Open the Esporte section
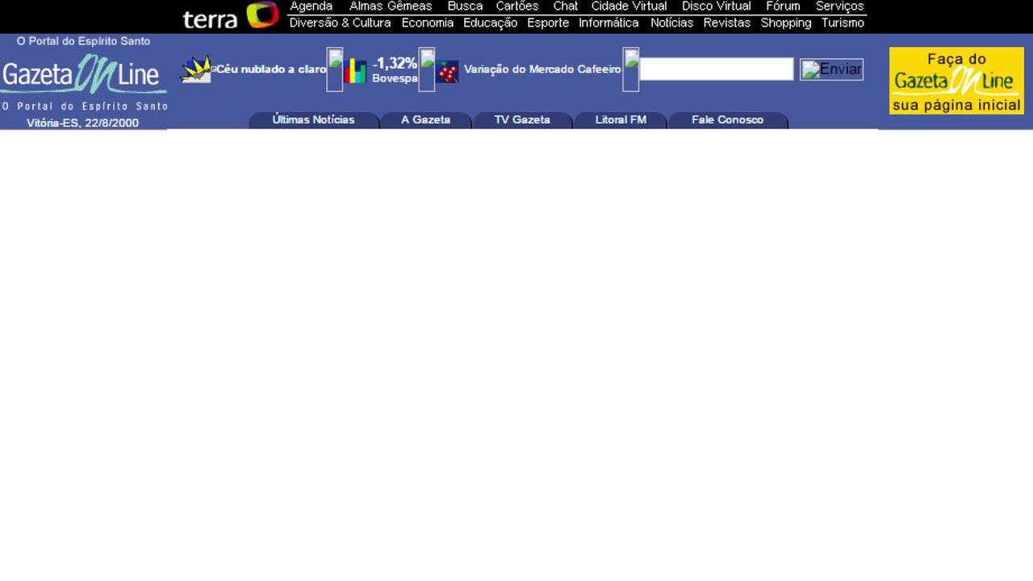Screen dimensions: 1033x581 click(x=548, y=23)
